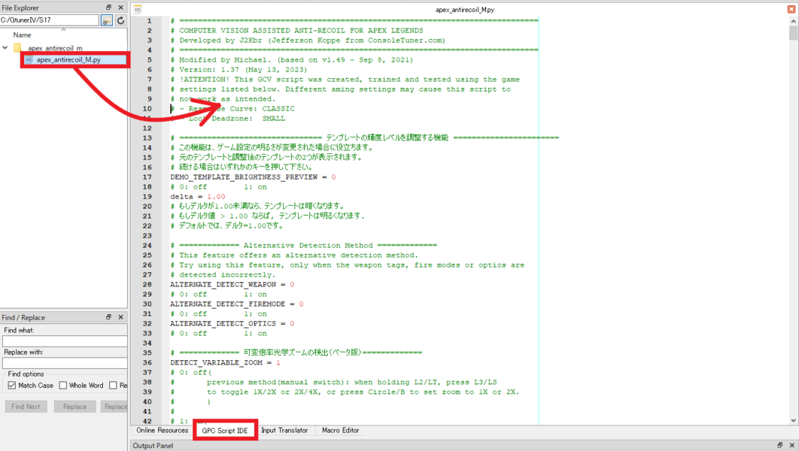
Task: Tick the partially hidden third find option
Action: click(113, 386)
